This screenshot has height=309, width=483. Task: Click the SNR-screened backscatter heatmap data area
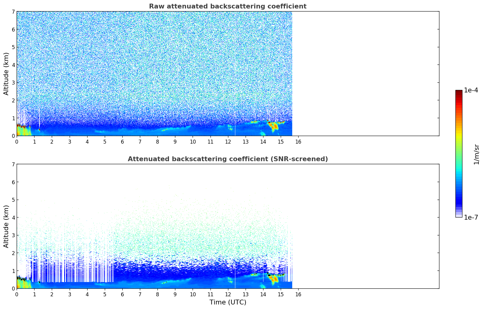point(154,226)
